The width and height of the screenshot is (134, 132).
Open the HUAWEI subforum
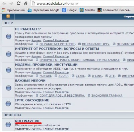click(x=45, y=76)
